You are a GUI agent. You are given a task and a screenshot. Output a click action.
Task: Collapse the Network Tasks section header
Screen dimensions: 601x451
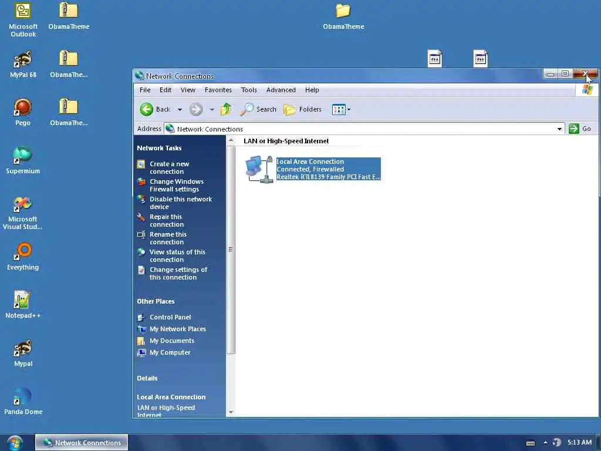point(159,148)
